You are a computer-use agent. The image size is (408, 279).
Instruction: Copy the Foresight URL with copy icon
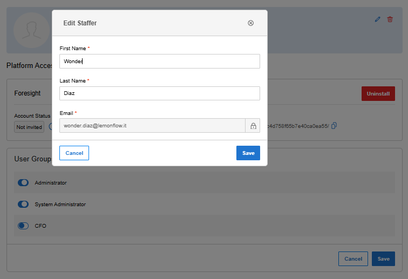click(334, 126)
